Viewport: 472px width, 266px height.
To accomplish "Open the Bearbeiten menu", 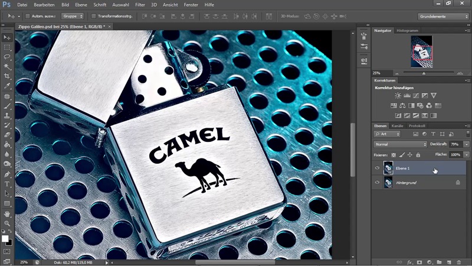I will coord(44,5).
